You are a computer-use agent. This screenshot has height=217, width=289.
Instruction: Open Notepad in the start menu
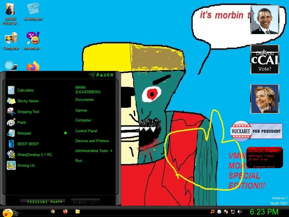click(x=19, y=133)
